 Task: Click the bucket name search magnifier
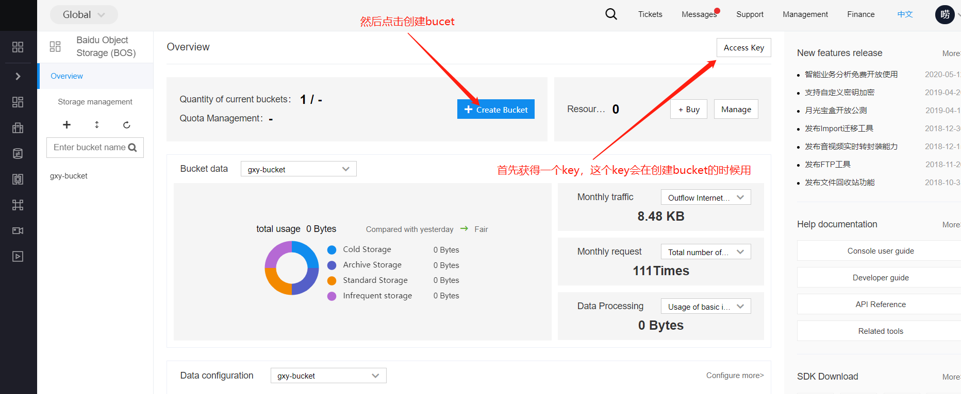click(132, 148)
